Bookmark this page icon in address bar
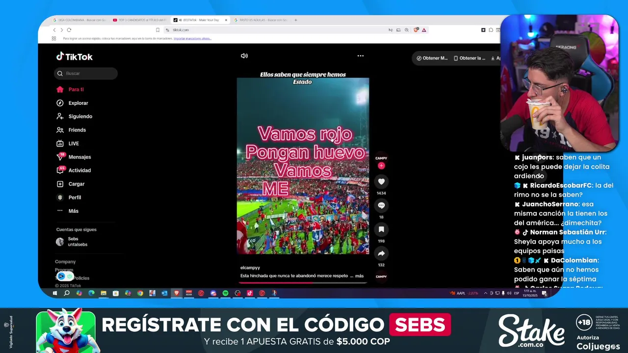This screenshot has width=628, height=353. tap(157, 30)
